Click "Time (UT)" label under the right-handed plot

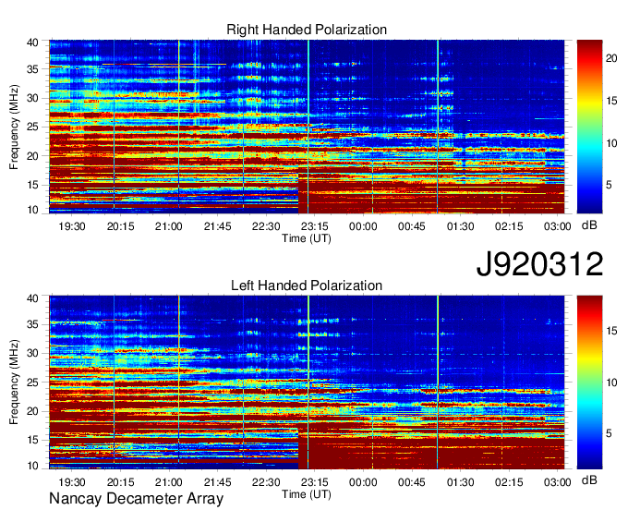click(x=307, y=238)
